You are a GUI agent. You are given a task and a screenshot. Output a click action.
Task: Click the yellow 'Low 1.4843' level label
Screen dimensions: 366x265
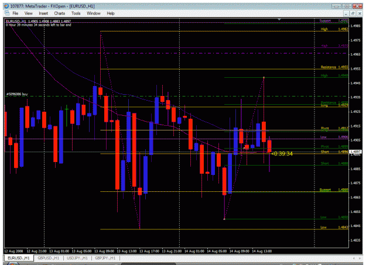pos(334,227)
